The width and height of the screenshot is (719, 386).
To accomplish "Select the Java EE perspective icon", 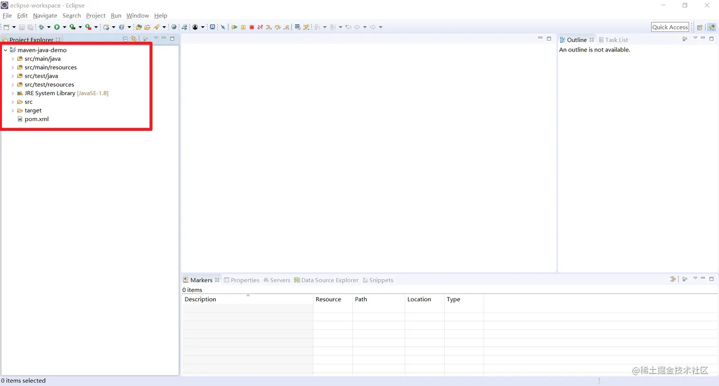I will click(x=711, y=27).
